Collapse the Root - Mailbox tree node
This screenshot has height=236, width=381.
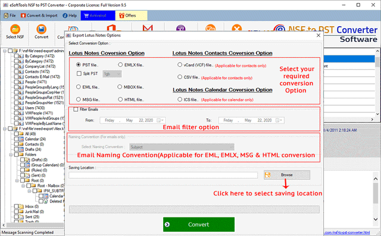(23, 185)
